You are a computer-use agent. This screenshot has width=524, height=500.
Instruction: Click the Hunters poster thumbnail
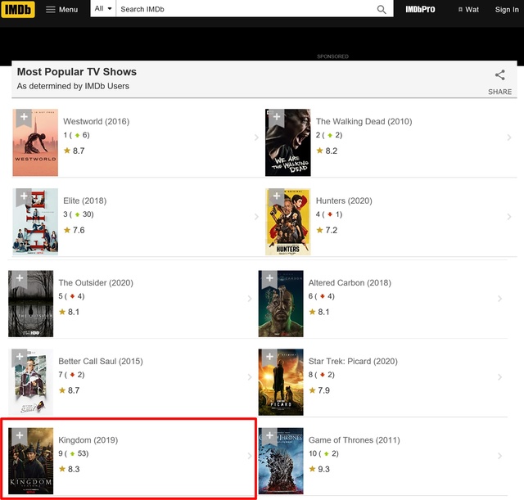coord(287,222)
